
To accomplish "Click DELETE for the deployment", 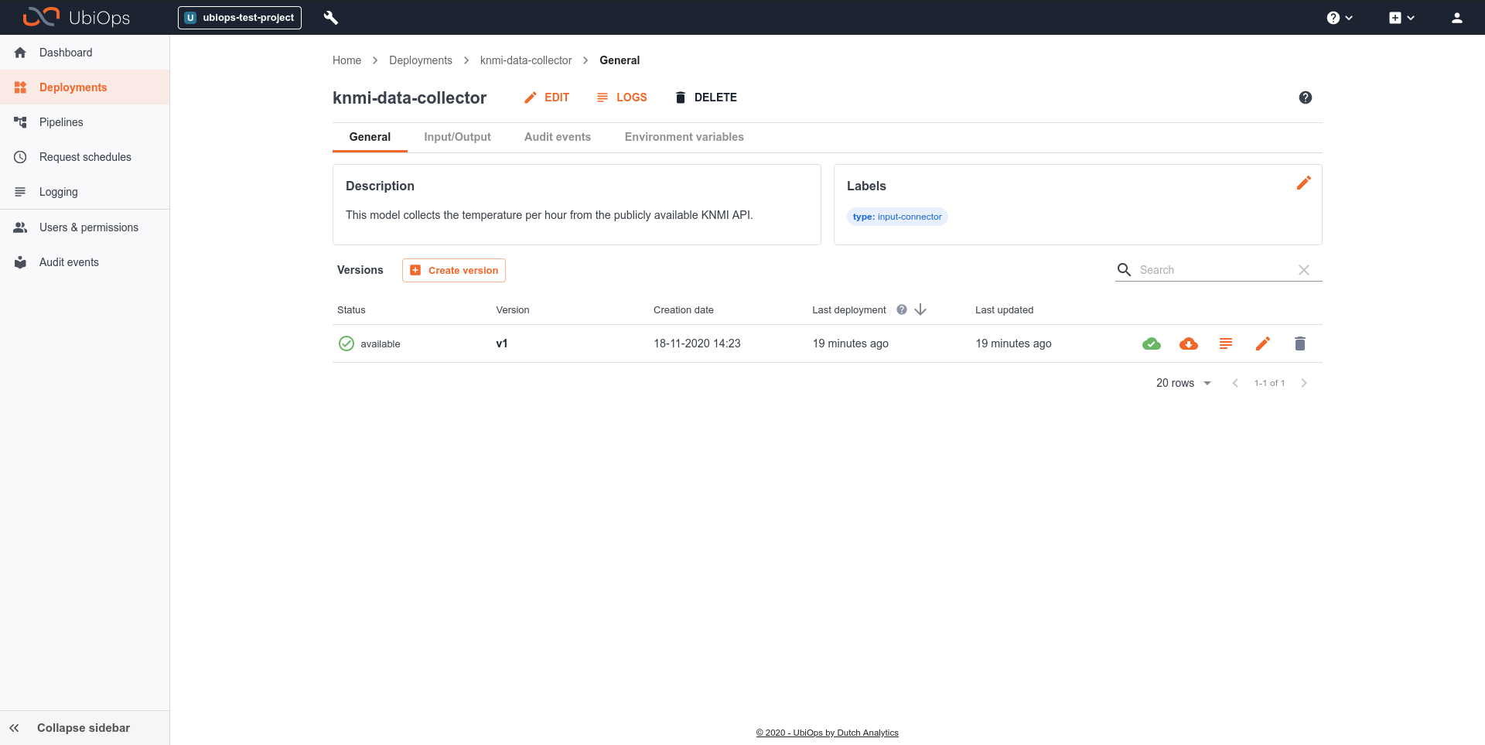I will pyautogui.click(x=705, y=97).
